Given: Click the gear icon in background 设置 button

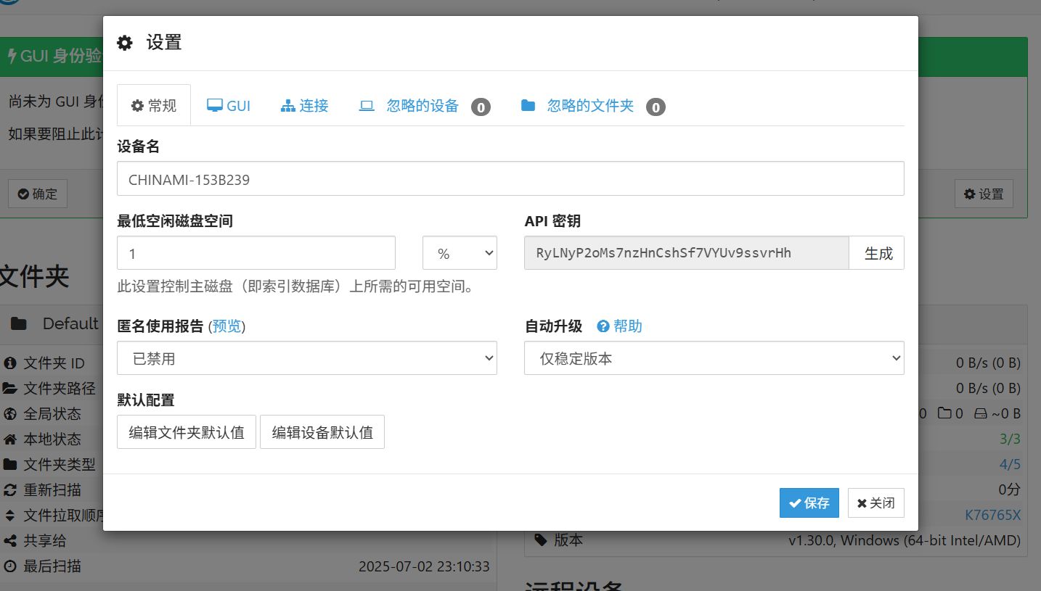Looking at the screenshot, I should tap(969, 194).
